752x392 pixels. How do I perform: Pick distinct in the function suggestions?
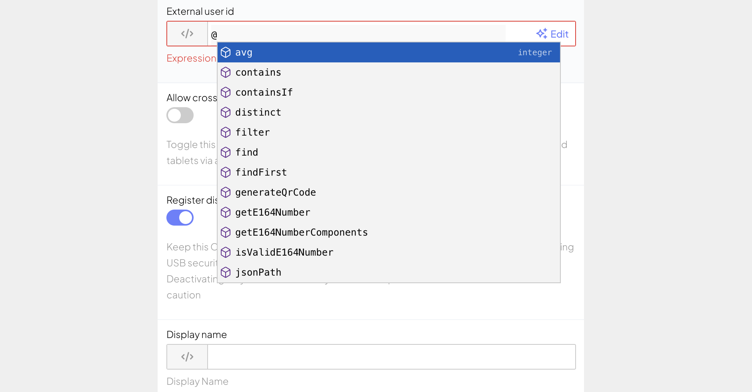(x=258, y=112)
